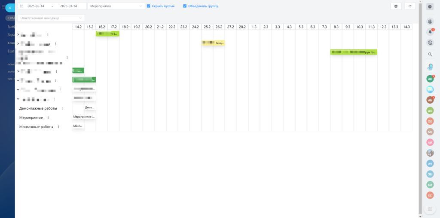
Task: Click the refresh chart button
Action: 410,6
